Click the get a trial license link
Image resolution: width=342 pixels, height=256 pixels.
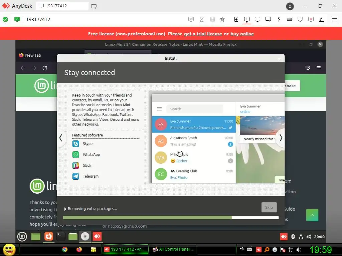[x=203, y=34]
